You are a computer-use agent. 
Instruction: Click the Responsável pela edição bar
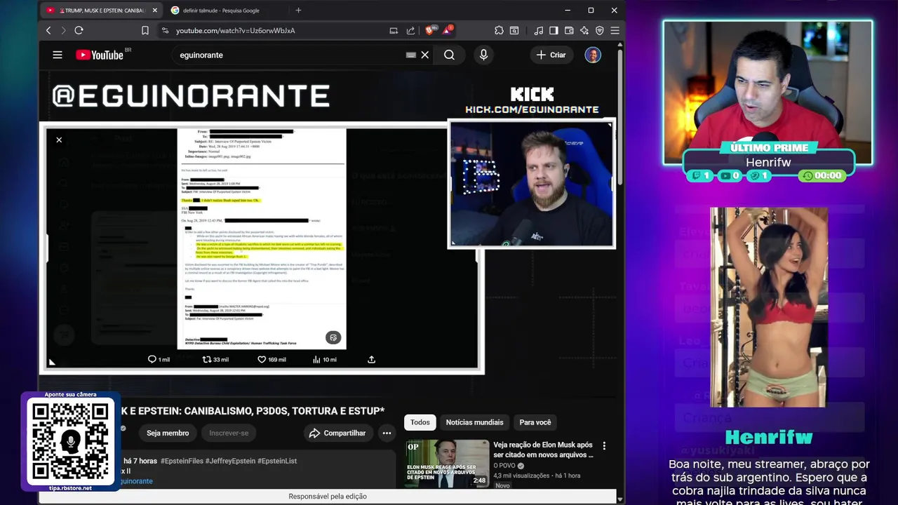(328, 497)
